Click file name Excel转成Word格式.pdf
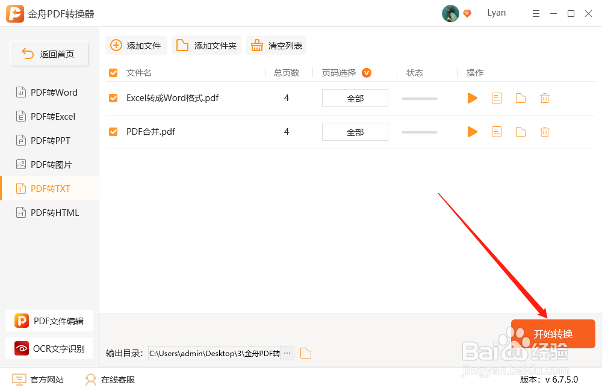This screenshot has height=391, width=602. (172, 98)
